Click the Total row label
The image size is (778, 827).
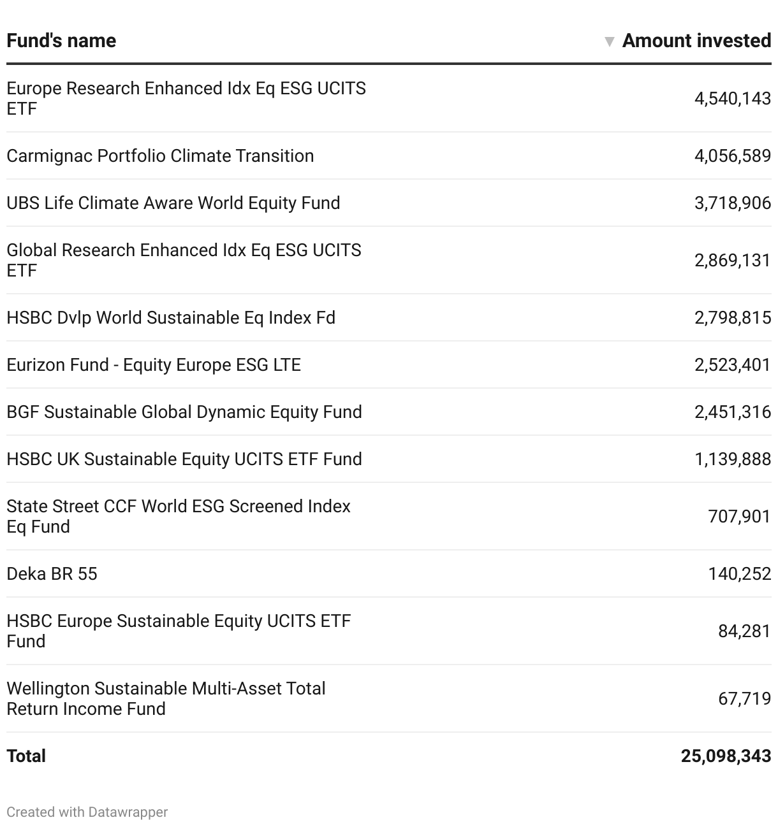[26, 756]
